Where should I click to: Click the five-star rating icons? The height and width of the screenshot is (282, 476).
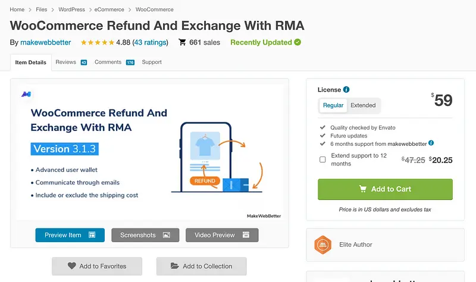click(x=97, y=43)
